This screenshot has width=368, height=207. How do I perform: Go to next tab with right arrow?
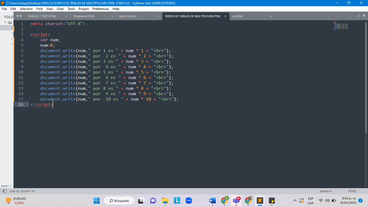(x=21, y=16)
